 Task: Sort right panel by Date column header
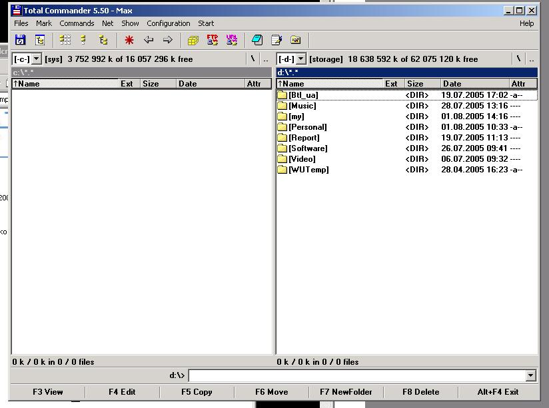[475, 84]
